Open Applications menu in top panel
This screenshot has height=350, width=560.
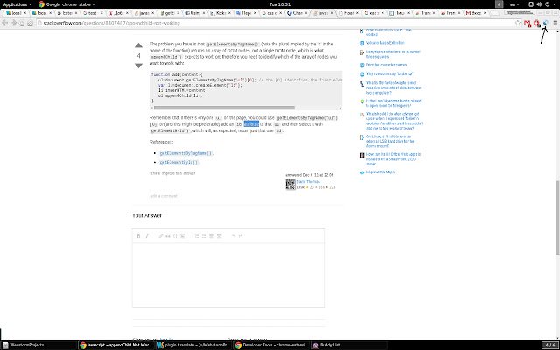[17, 4]
